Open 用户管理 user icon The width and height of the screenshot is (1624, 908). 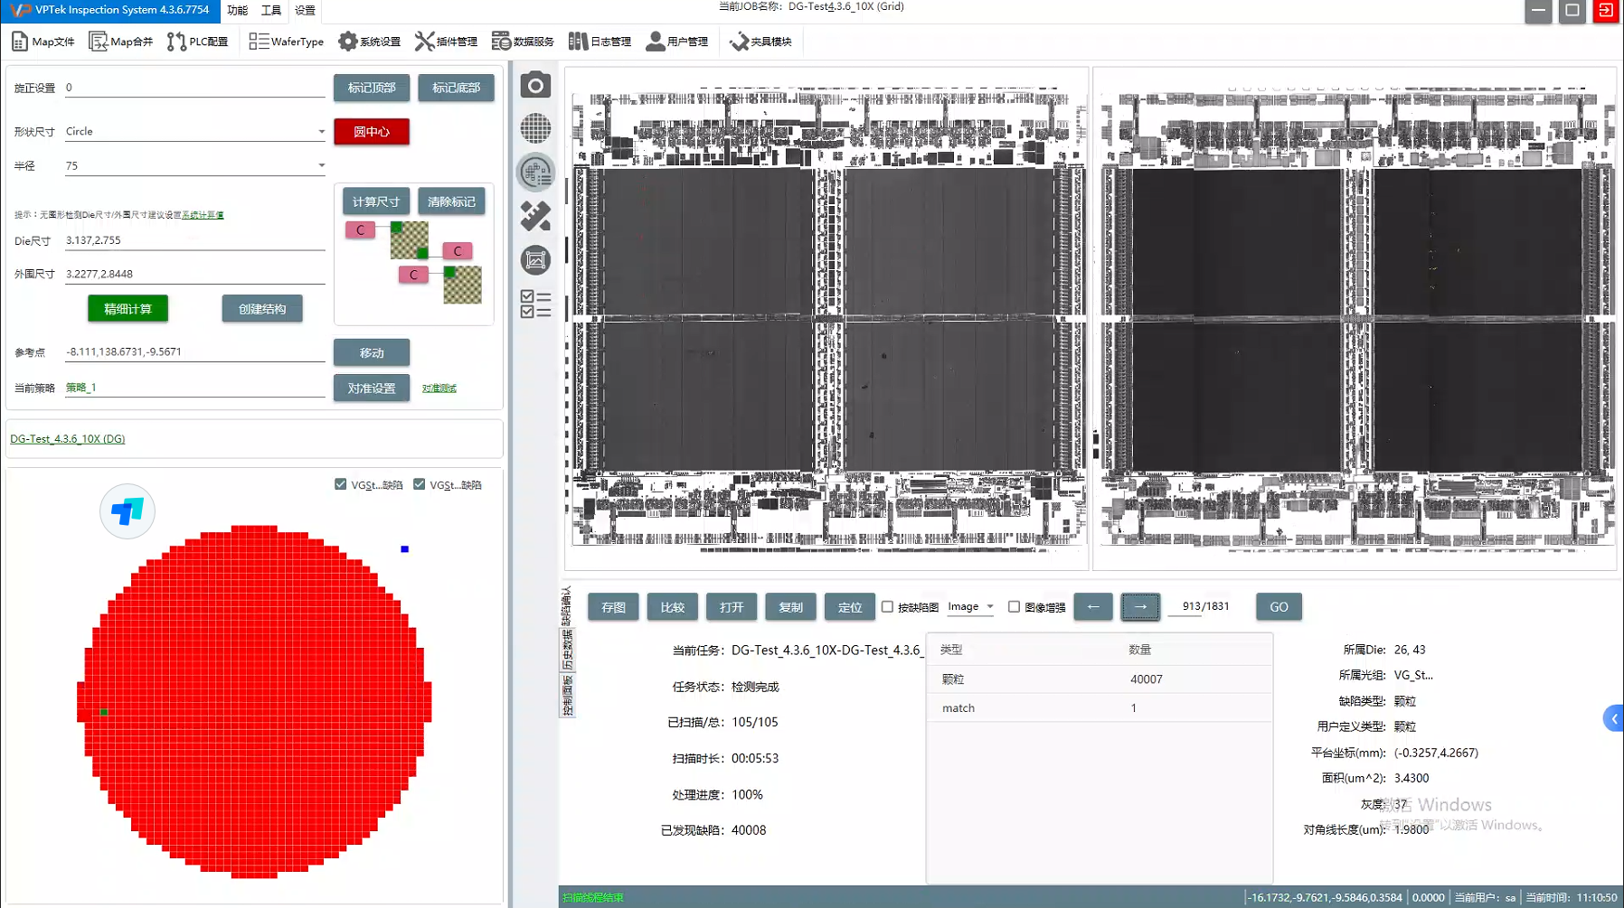point(676,42)
